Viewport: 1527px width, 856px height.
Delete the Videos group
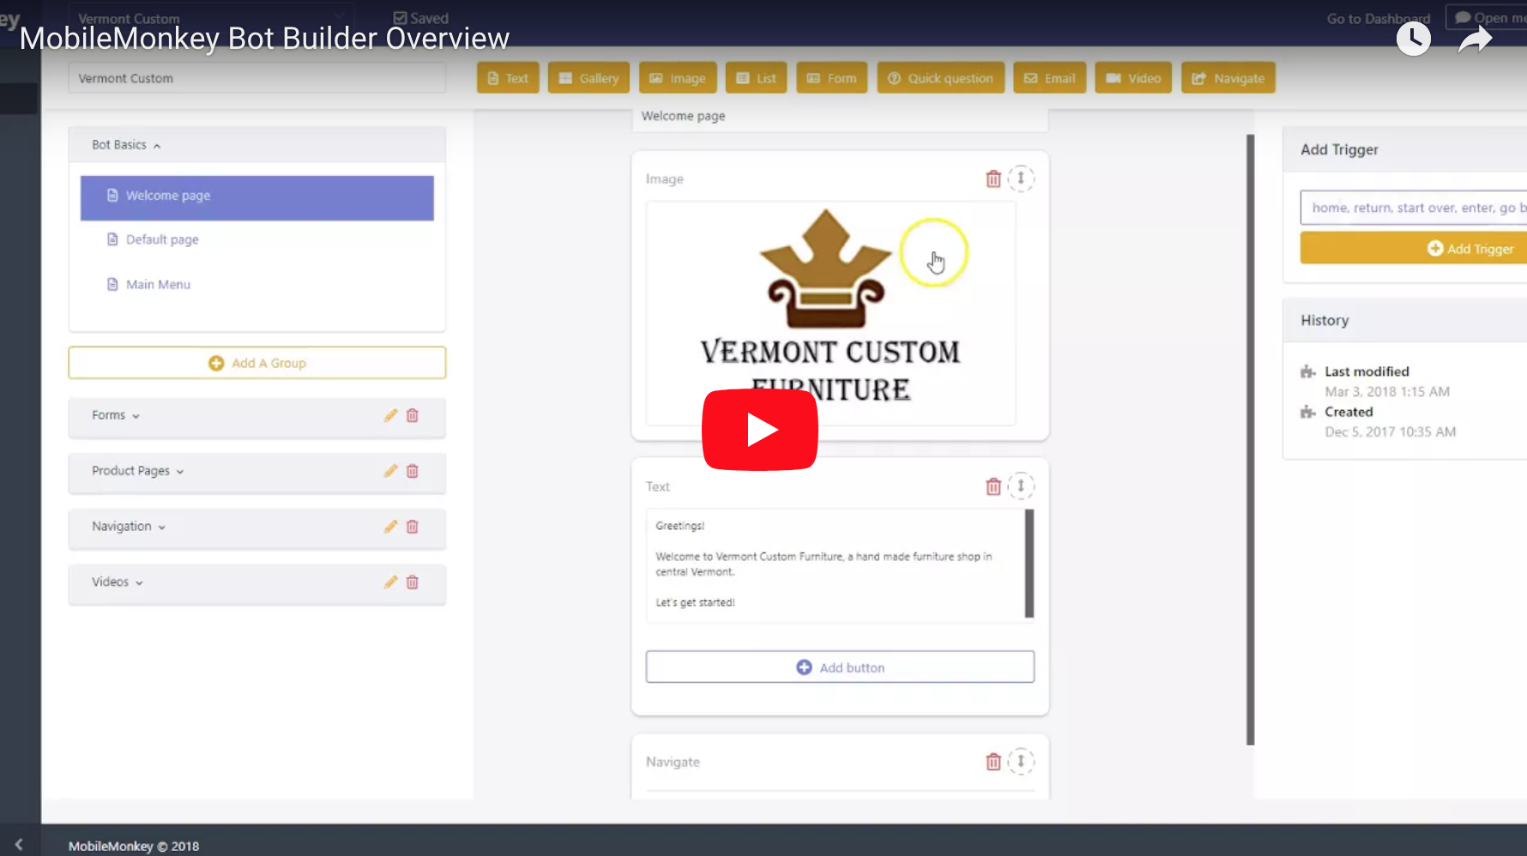click(x=412, y=582)
